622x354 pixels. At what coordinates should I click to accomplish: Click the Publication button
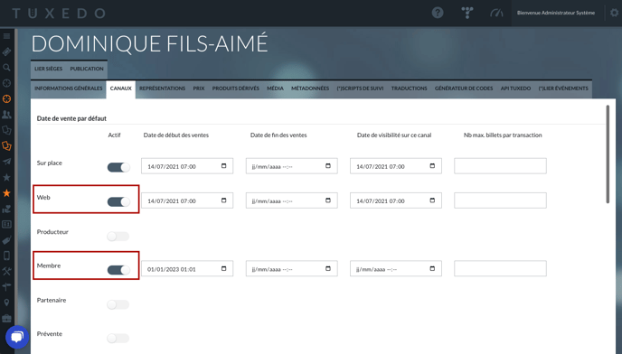pyautogui.click(x=87, y=69)
